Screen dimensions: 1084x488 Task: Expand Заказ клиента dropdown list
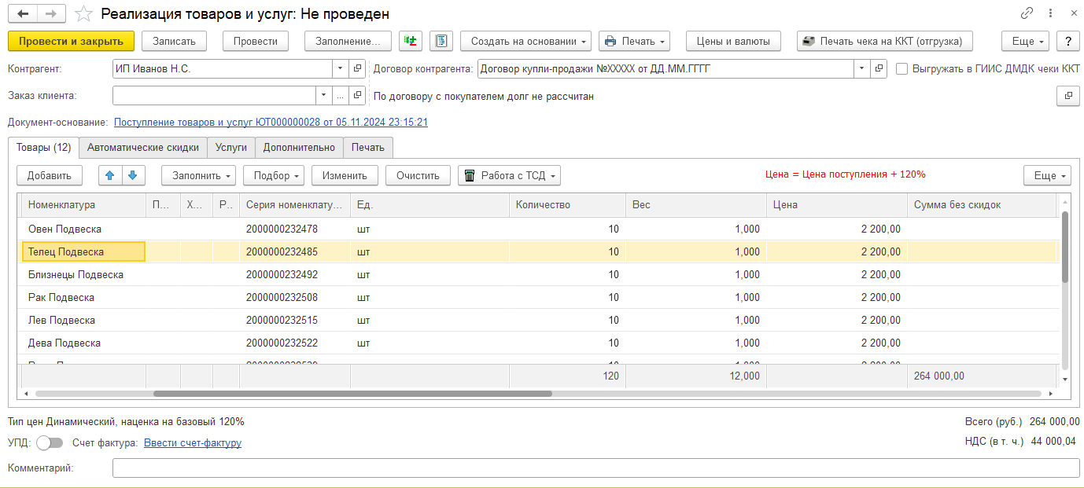[324, 96]
